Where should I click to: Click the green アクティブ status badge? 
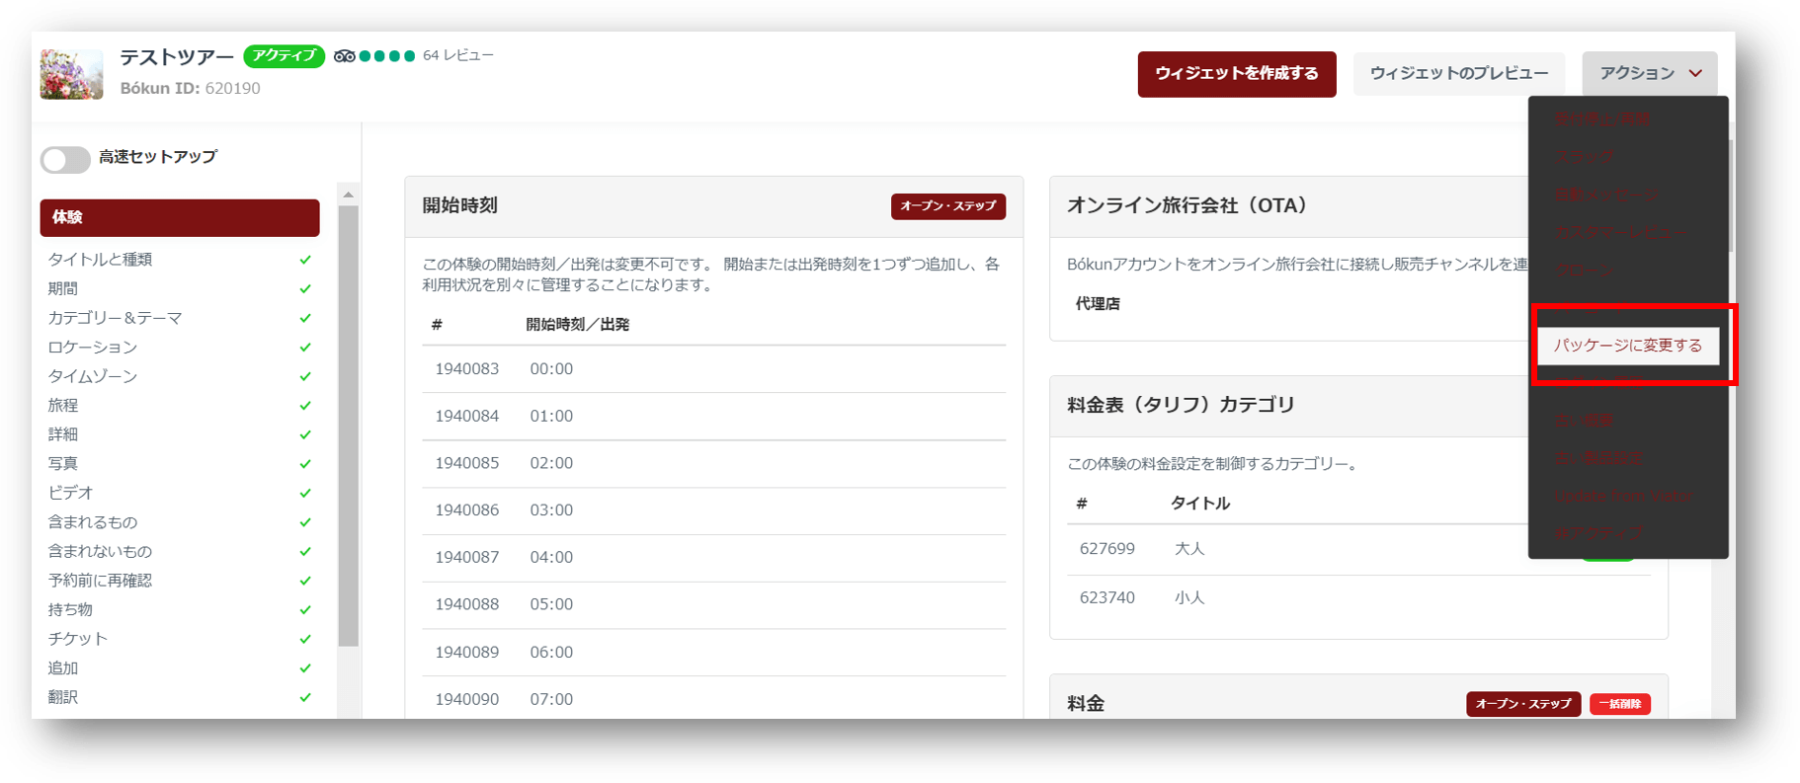click(284, 56)
